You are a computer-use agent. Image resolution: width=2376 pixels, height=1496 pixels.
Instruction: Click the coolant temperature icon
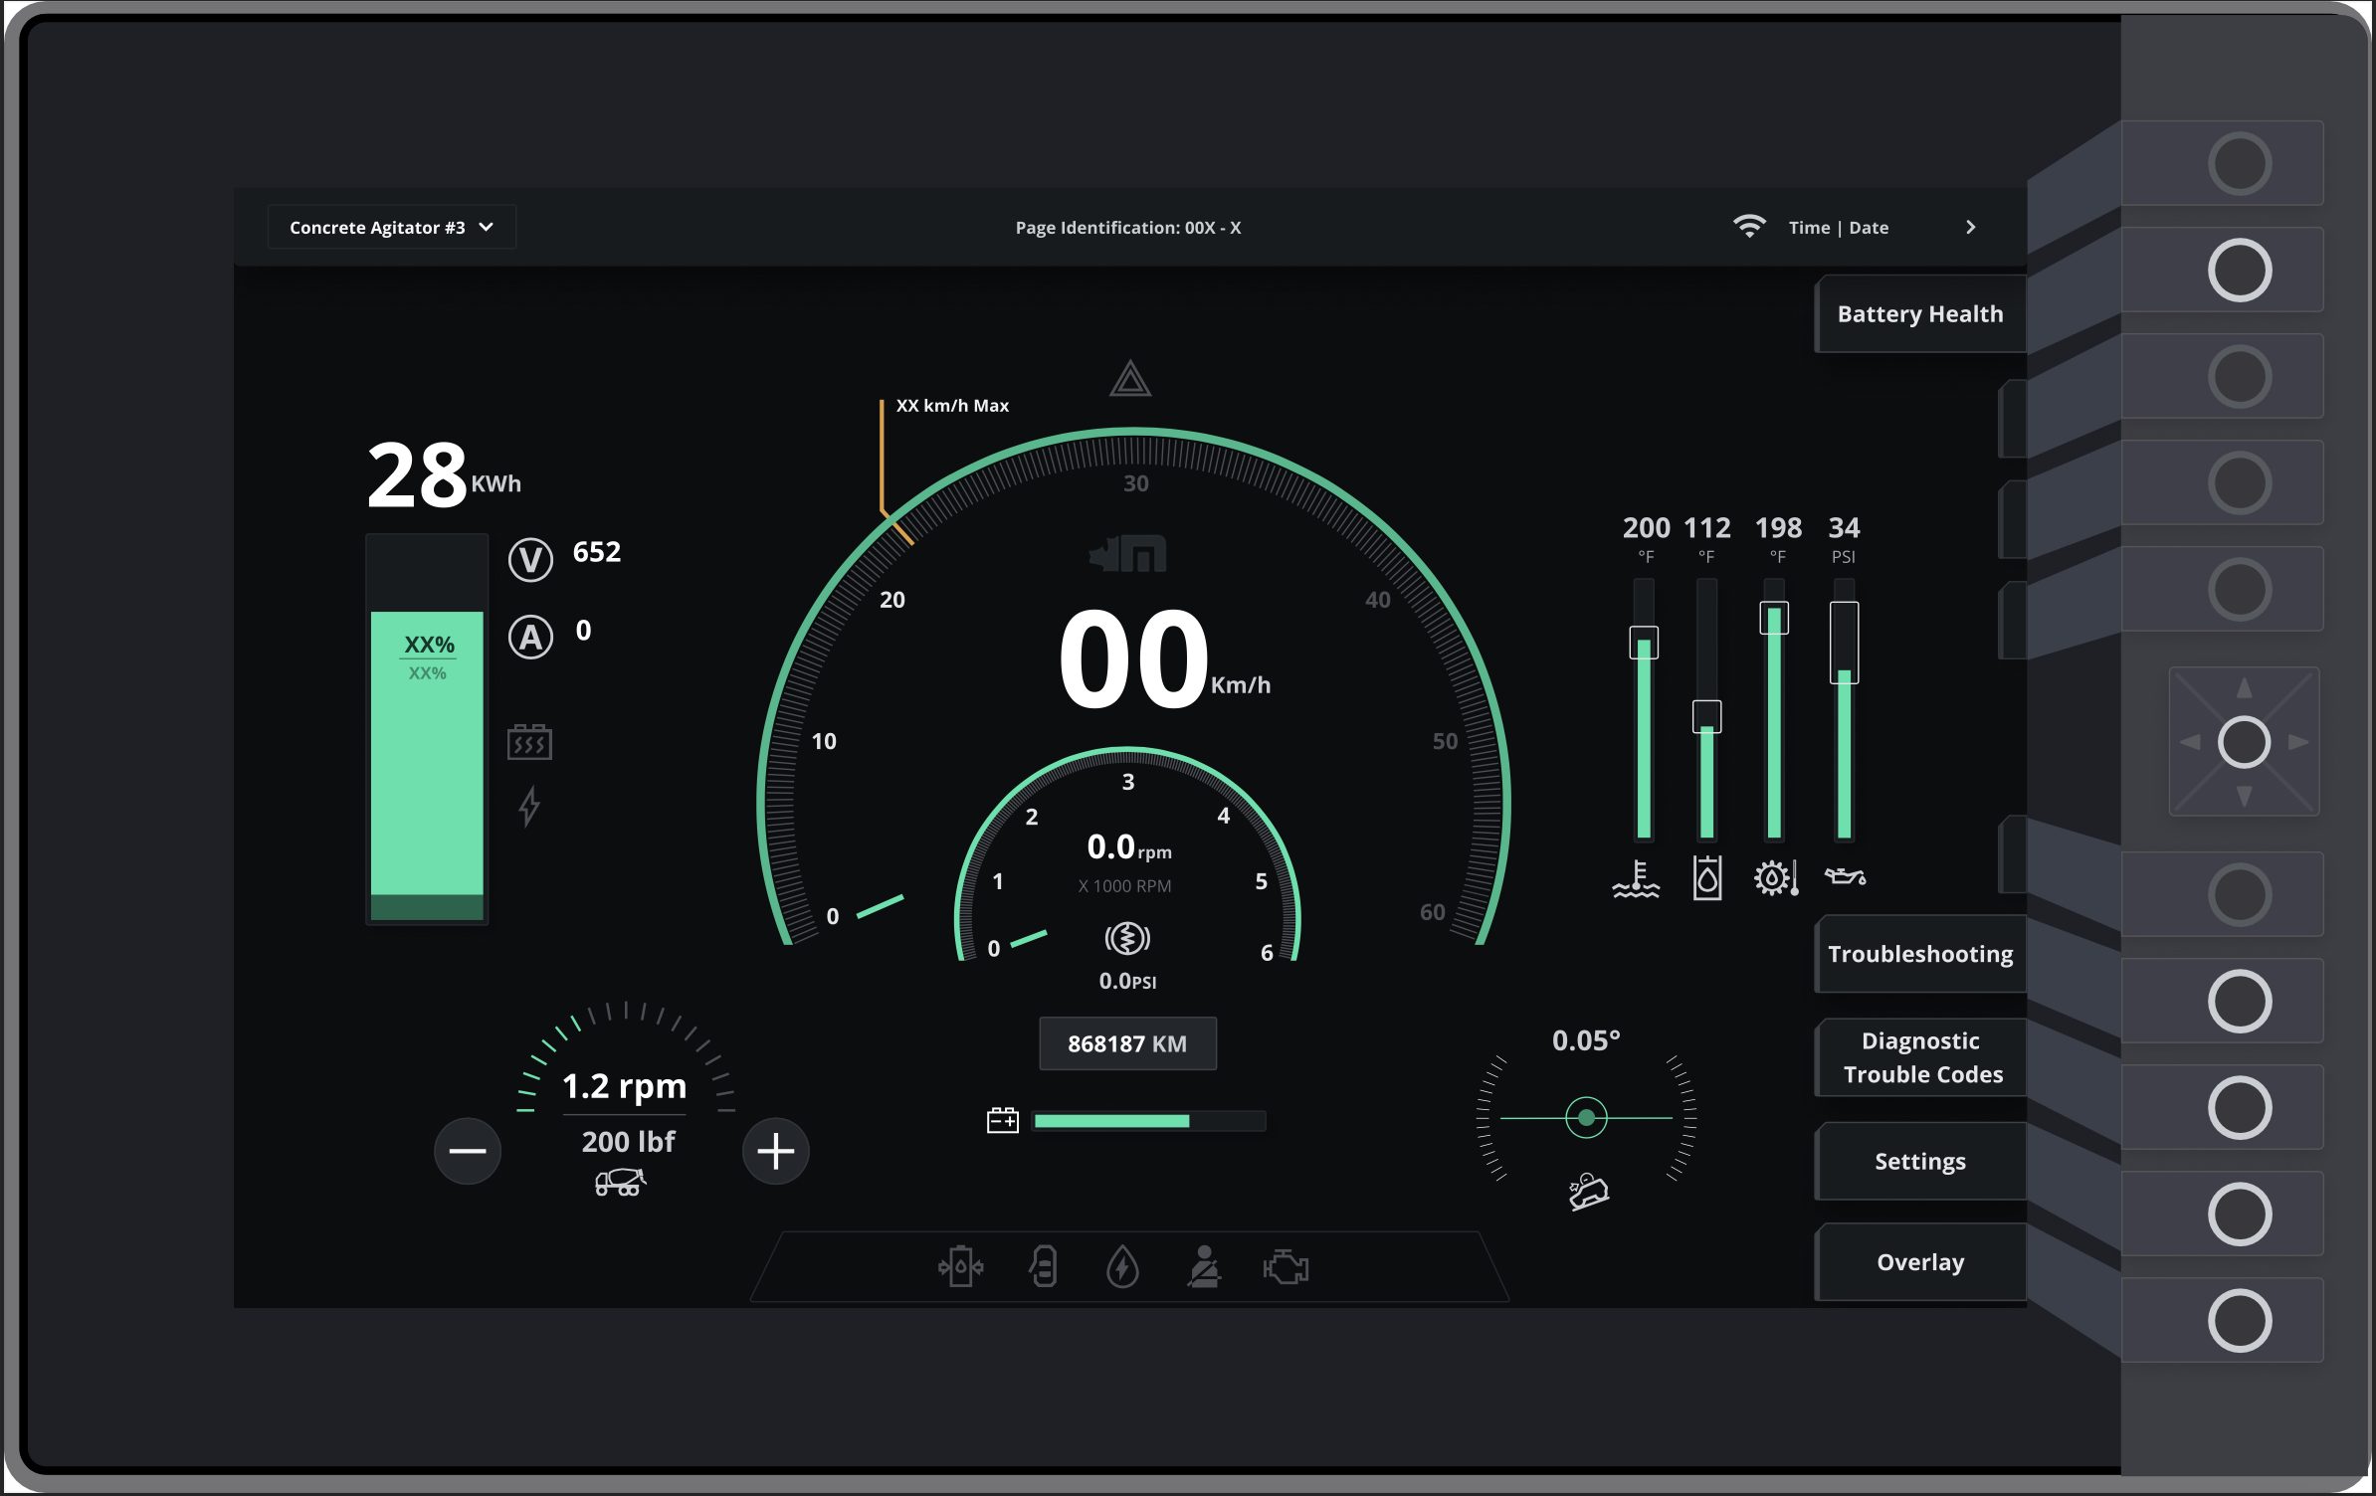pyautogui.click(x=1636, y=879)
